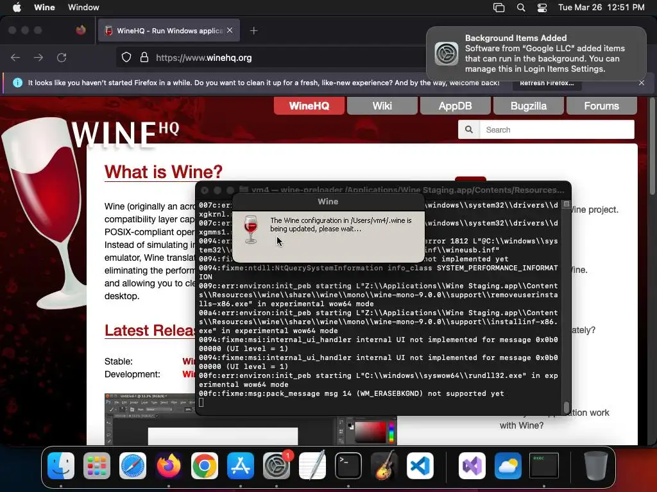Select the WineHQ site tab
This screenshot has height=492, width=657.
(309, 106)
